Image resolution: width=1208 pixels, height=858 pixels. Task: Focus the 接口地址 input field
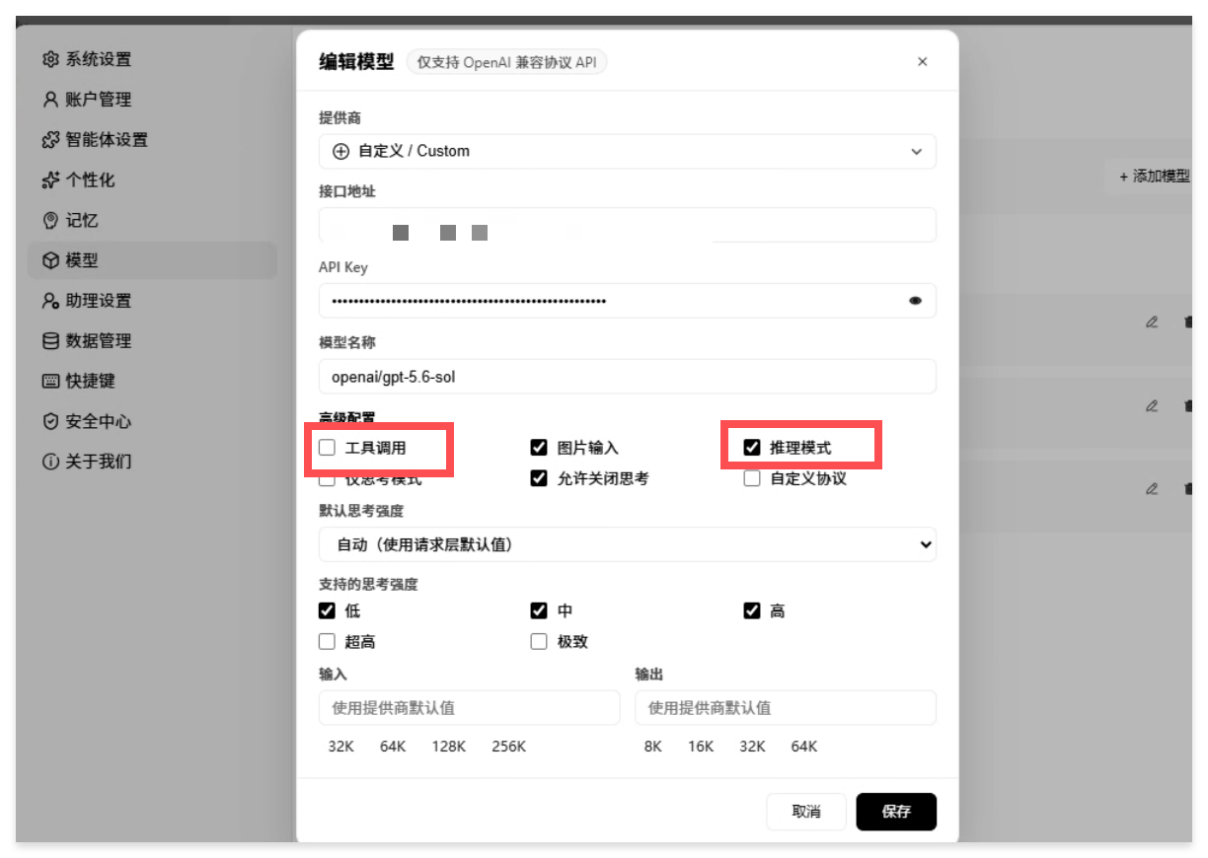click(628, 225)
